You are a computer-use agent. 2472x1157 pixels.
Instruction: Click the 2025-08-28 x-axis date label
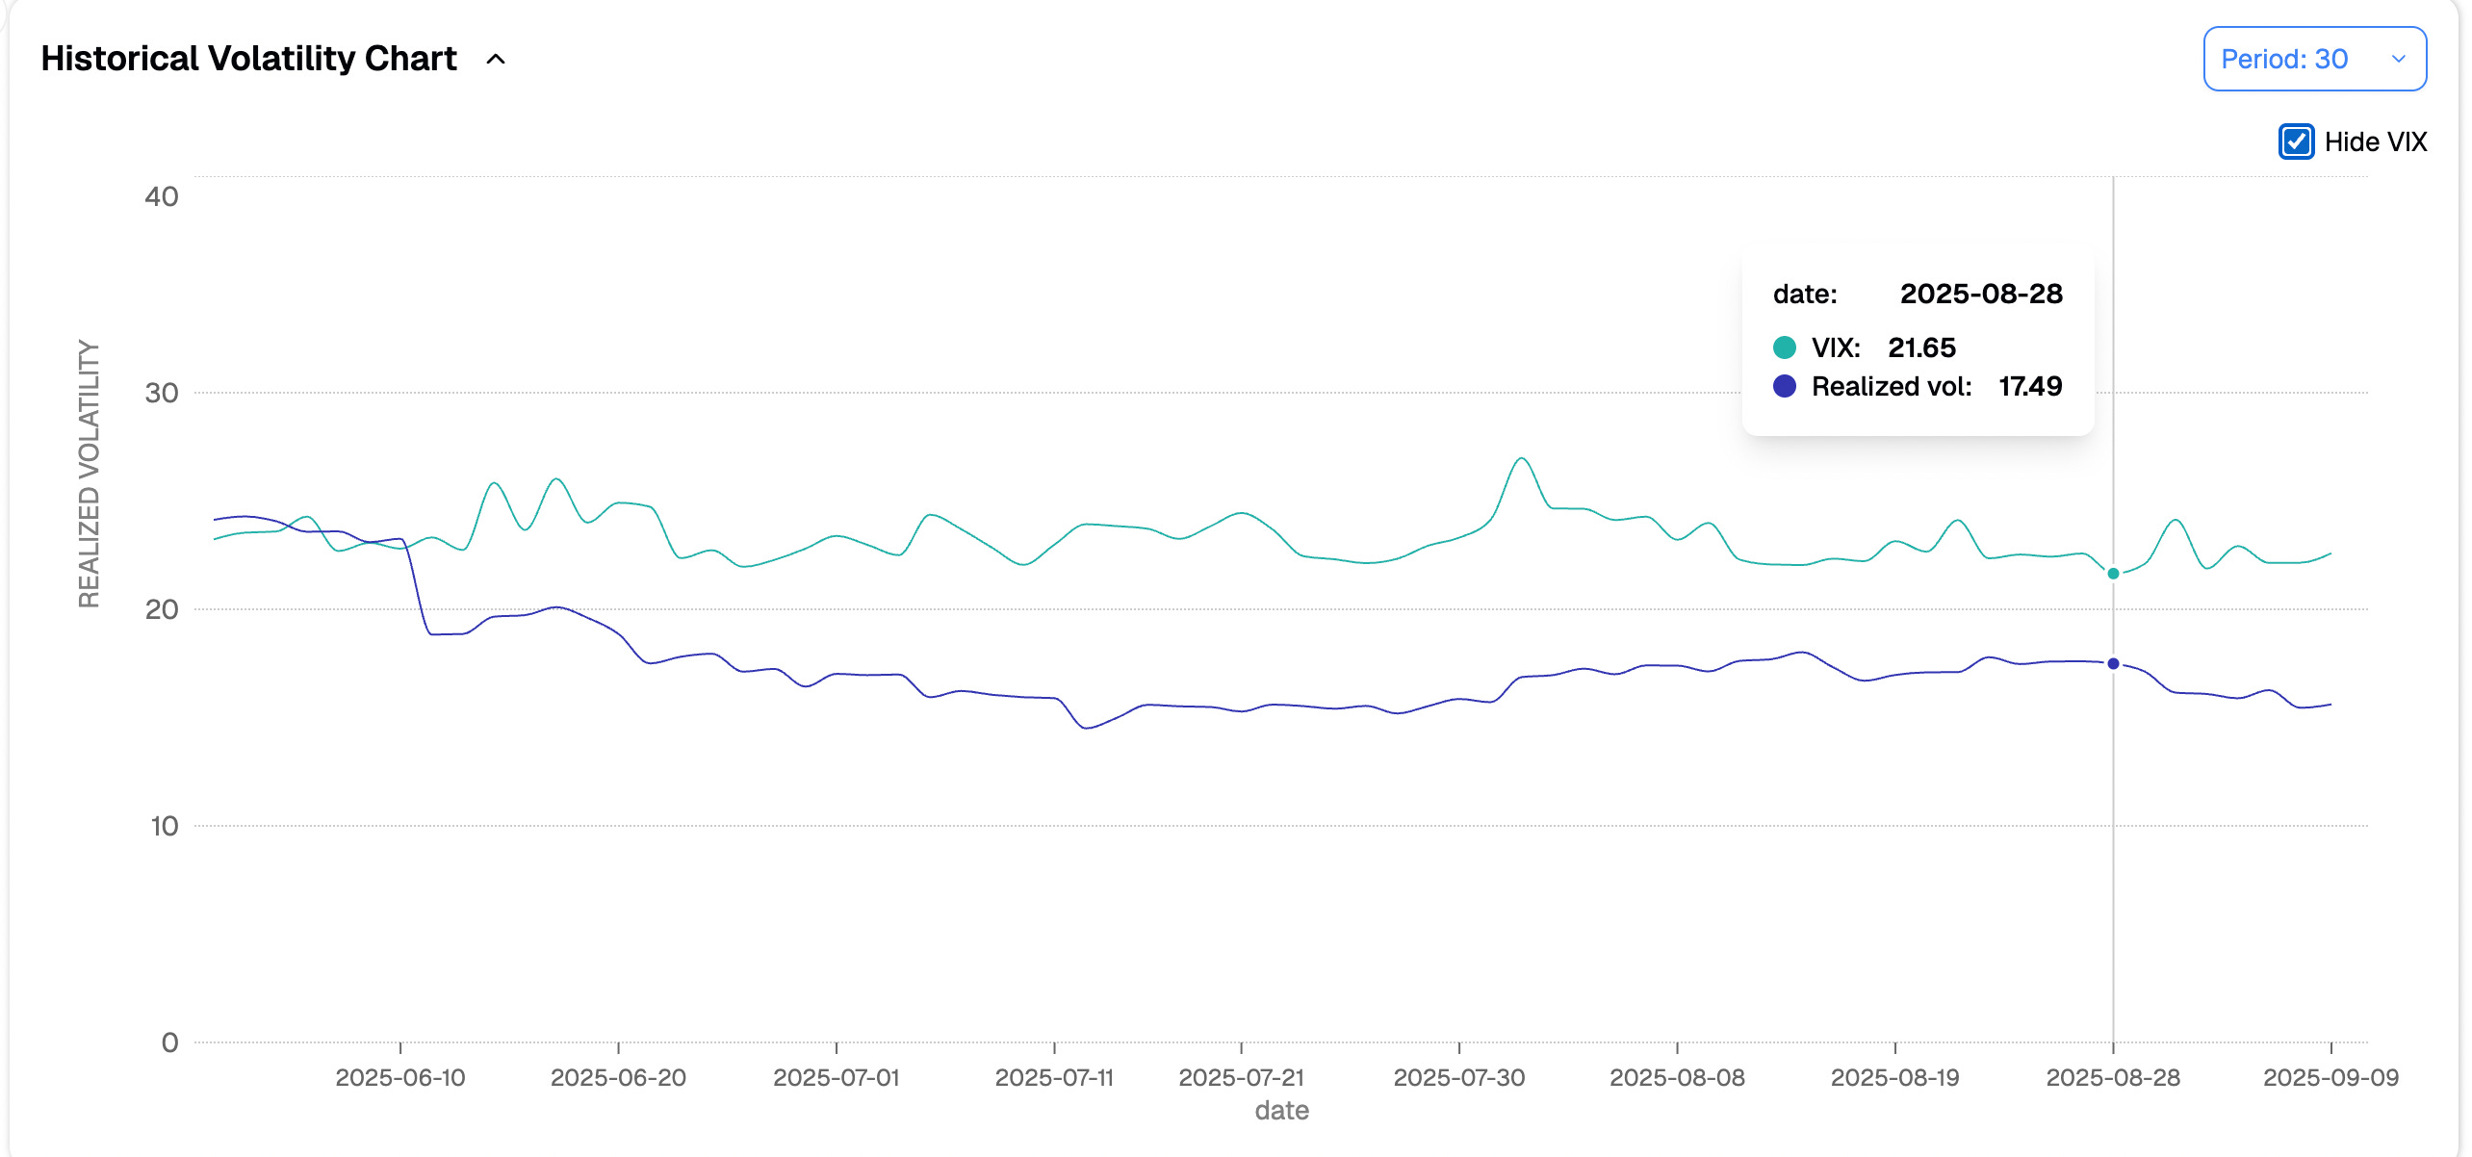pyautogui.click(x=2113, y=1078)
